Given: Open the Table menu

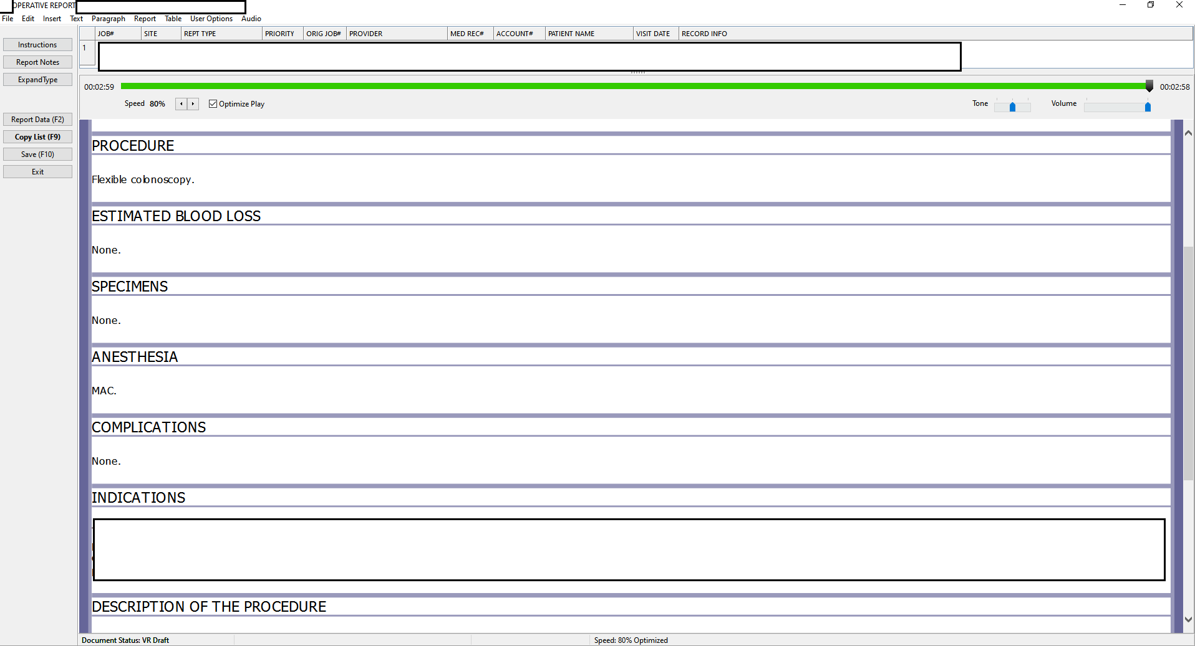Looking at the screenshot, I should click(173, 19).
